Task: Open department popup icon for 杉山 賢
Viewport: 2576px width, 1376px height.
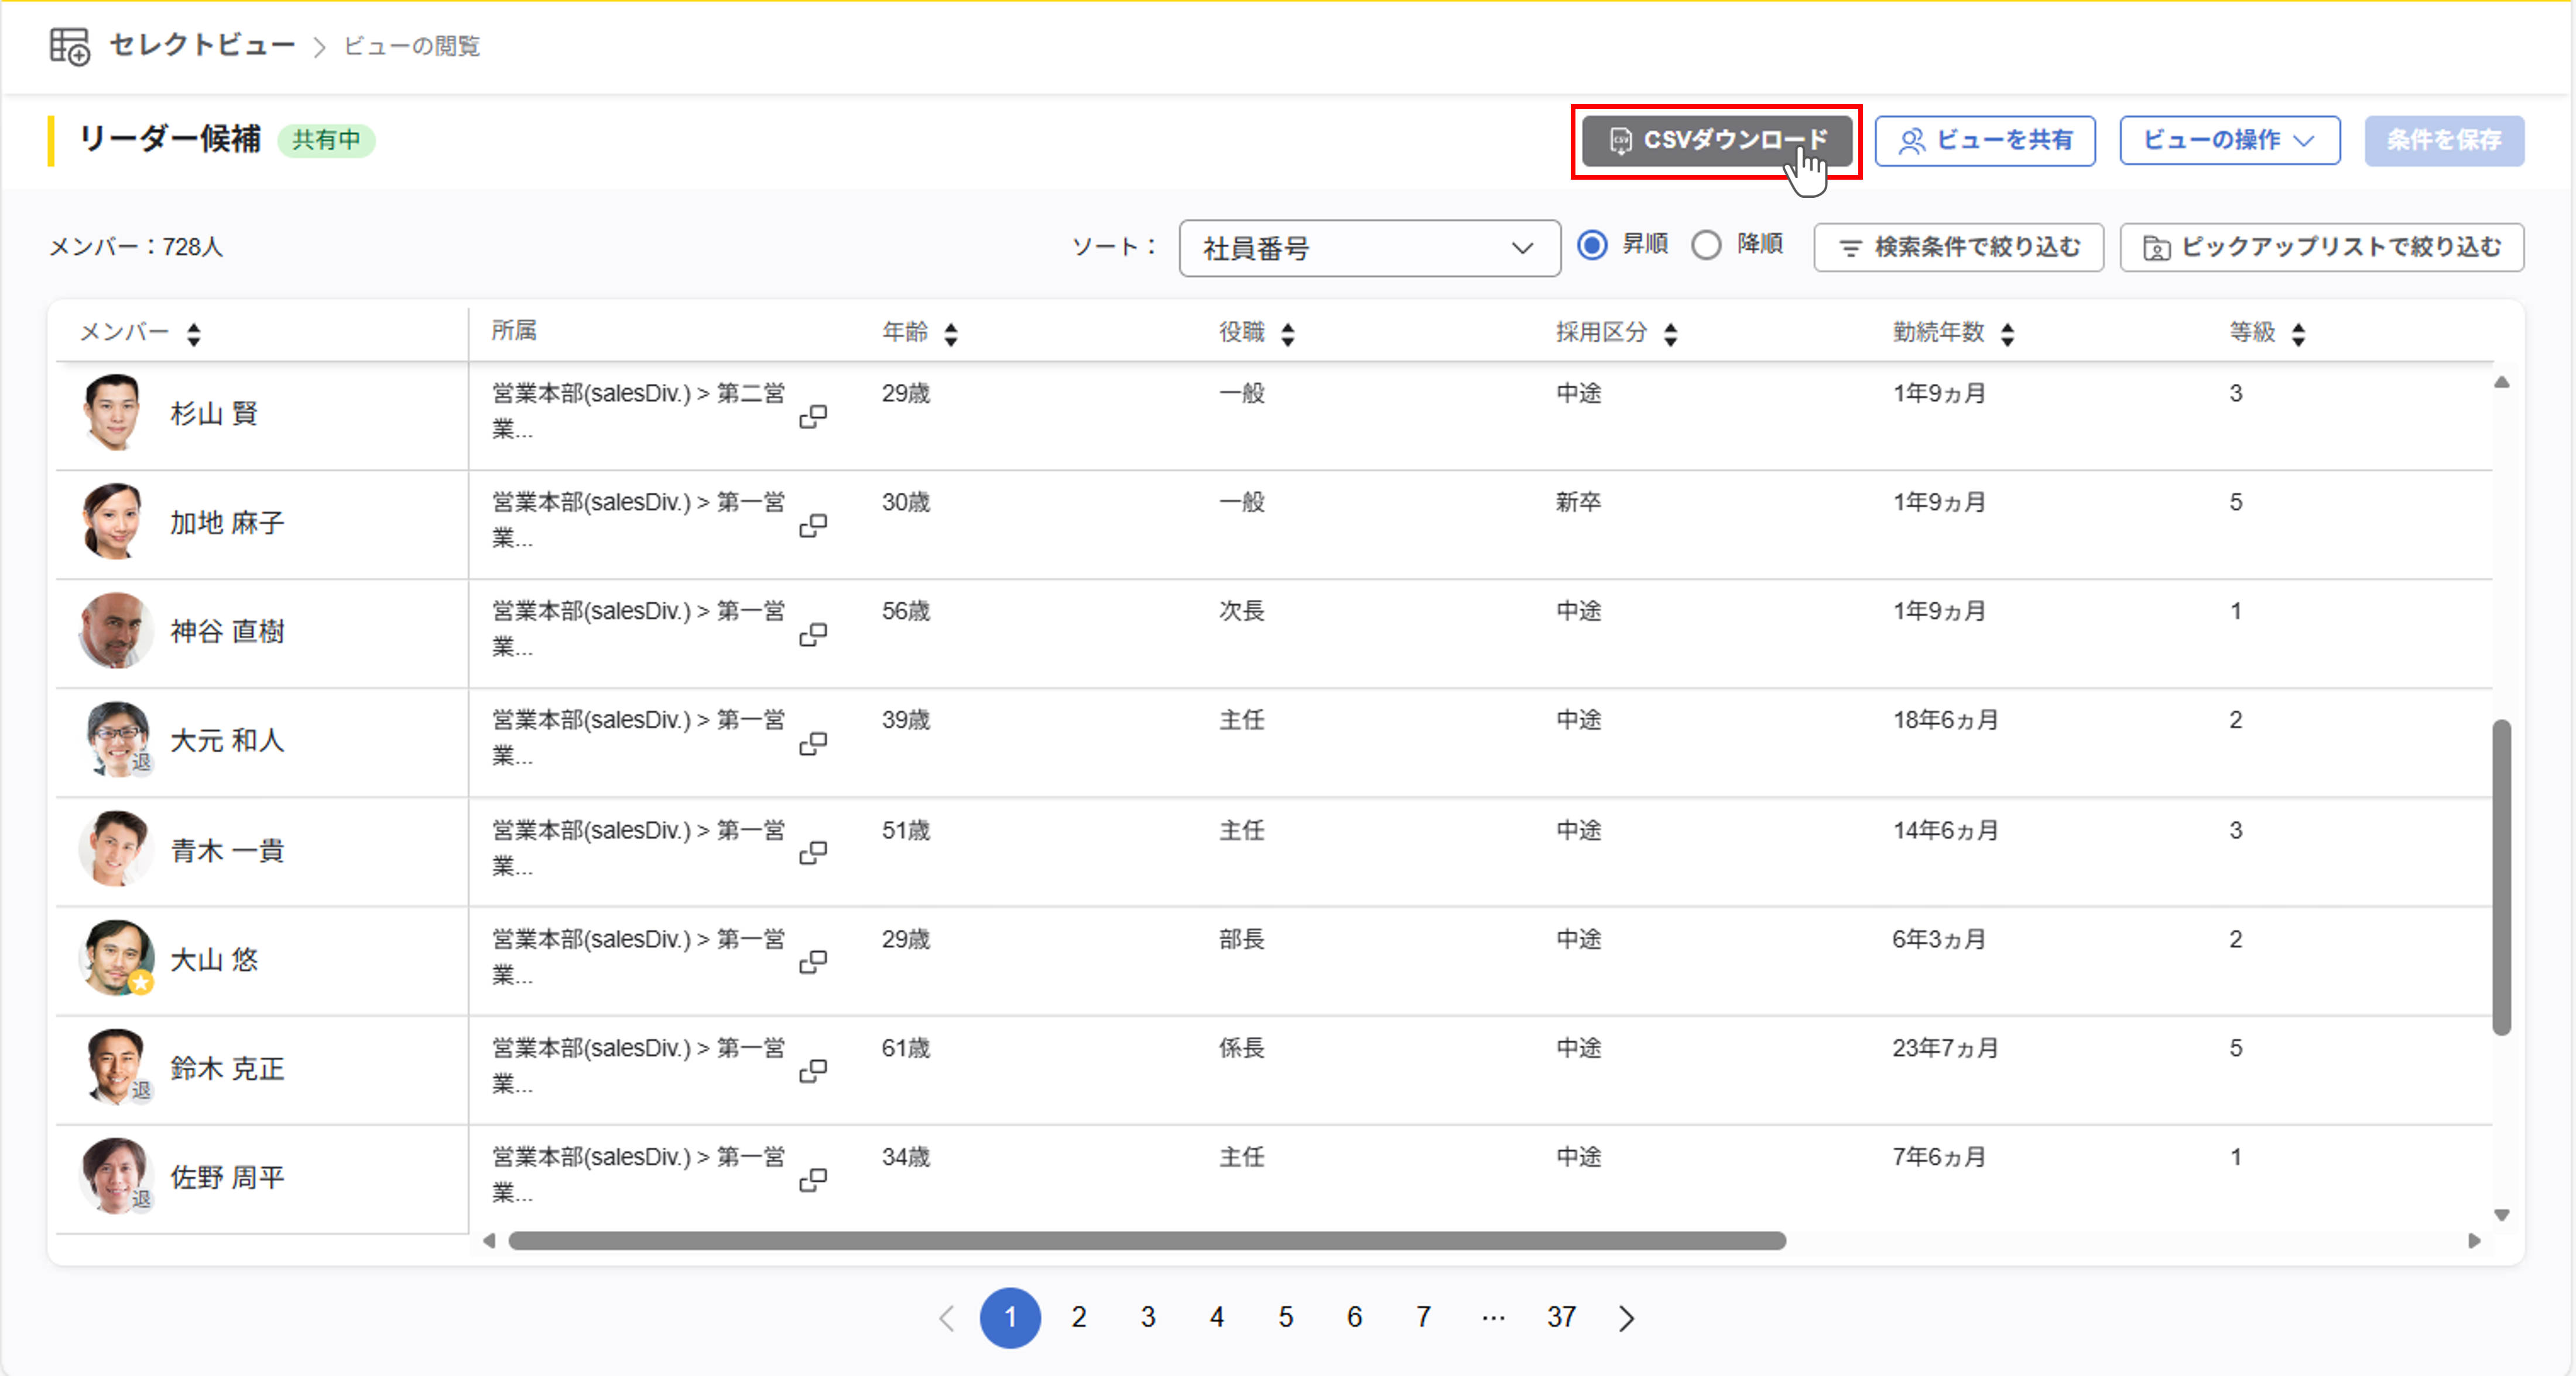Action: click(813, 416)
